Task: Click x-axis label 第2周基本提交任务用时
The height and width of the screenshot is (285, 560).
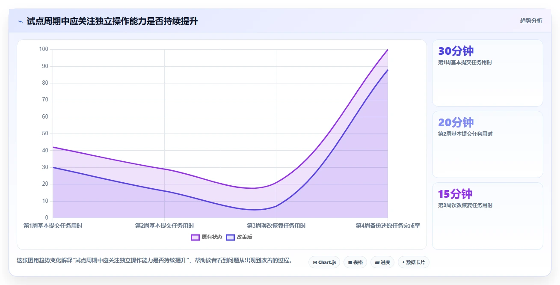Action: point(164,226)
